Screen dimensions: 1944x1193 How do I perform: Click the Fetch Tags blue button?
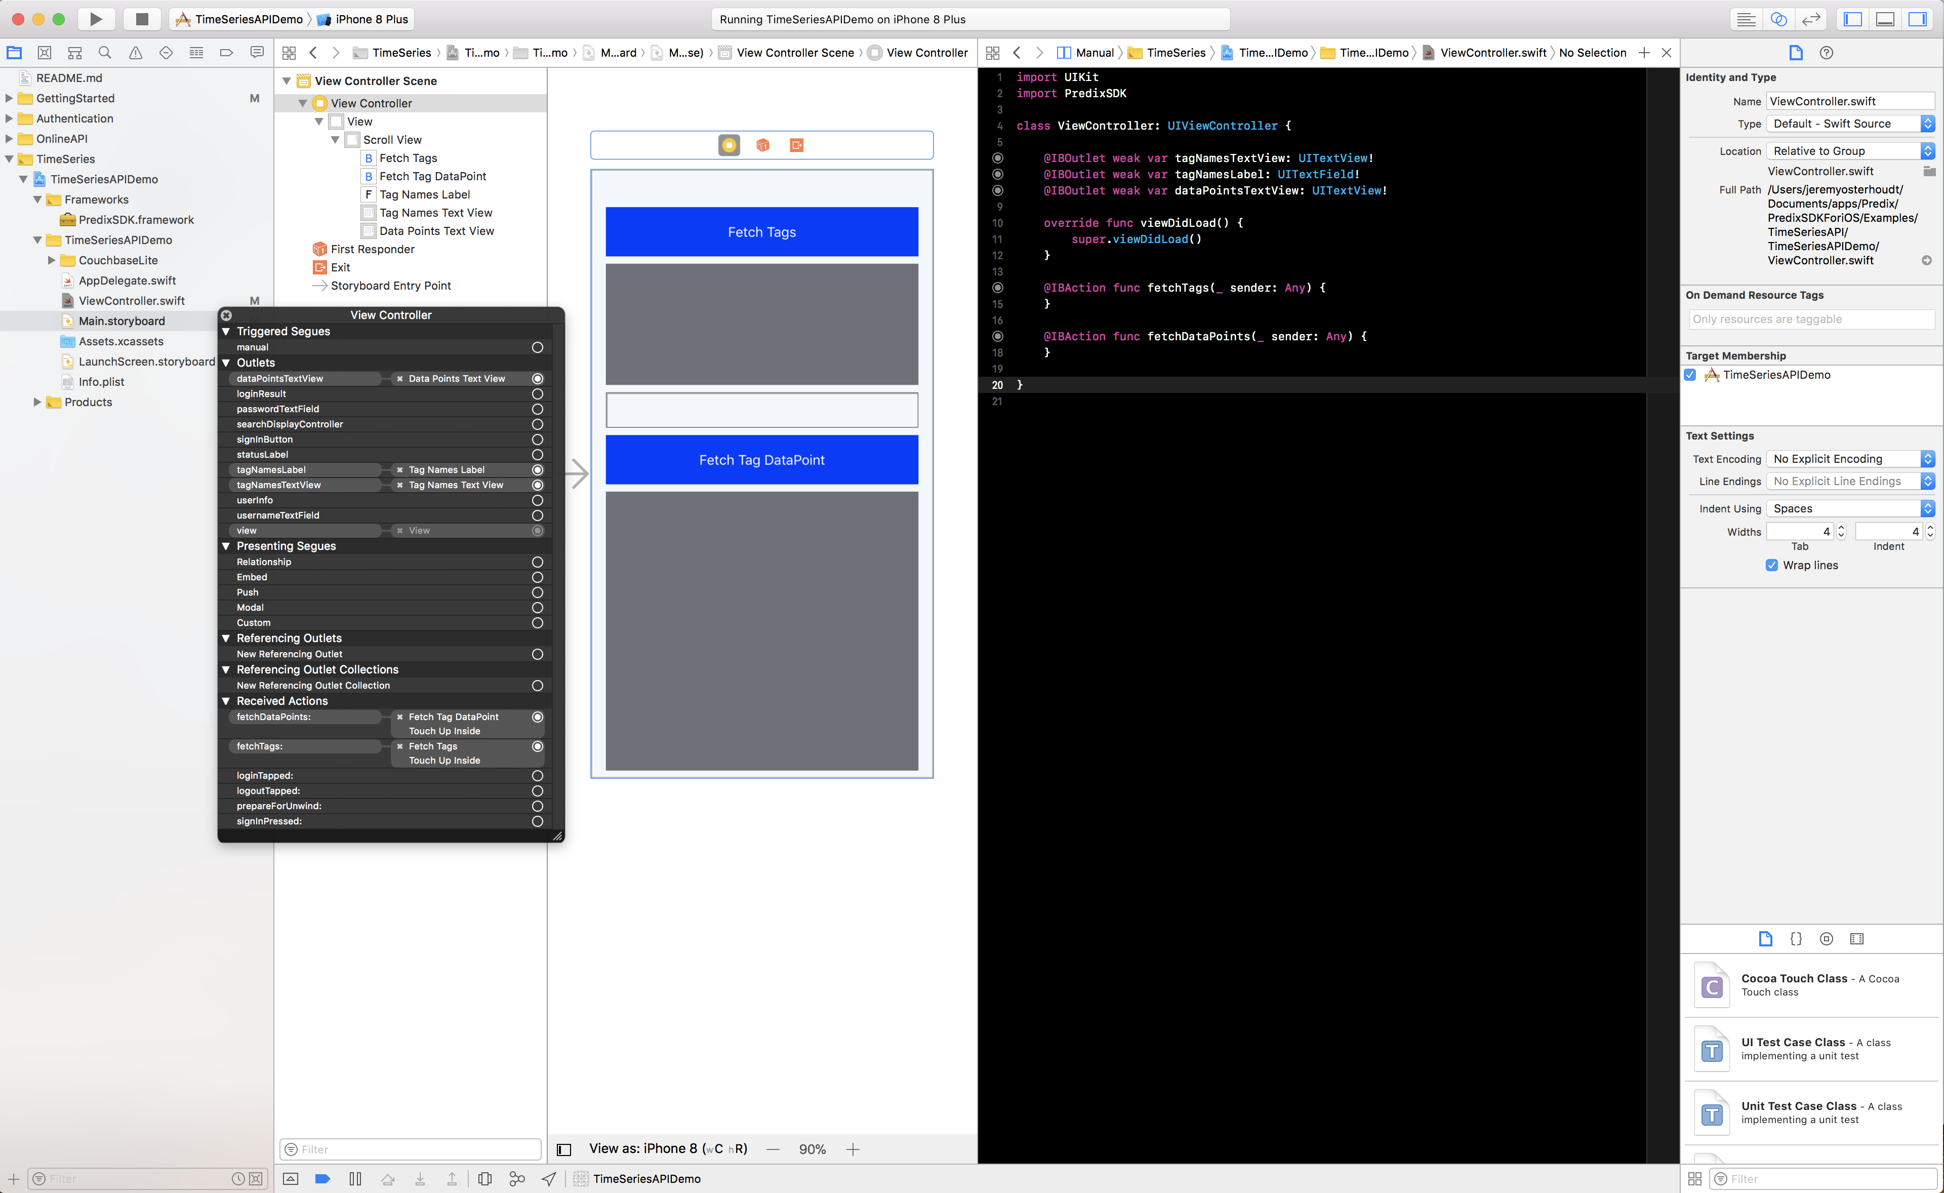[761, 232]
